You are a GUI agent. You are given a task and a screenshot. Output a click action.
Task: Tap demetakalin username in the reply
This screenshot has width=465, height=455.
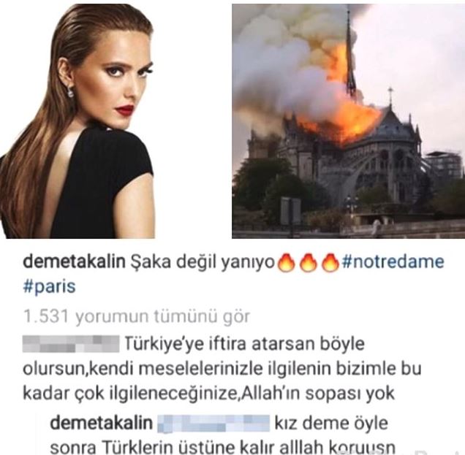[102, 423]
